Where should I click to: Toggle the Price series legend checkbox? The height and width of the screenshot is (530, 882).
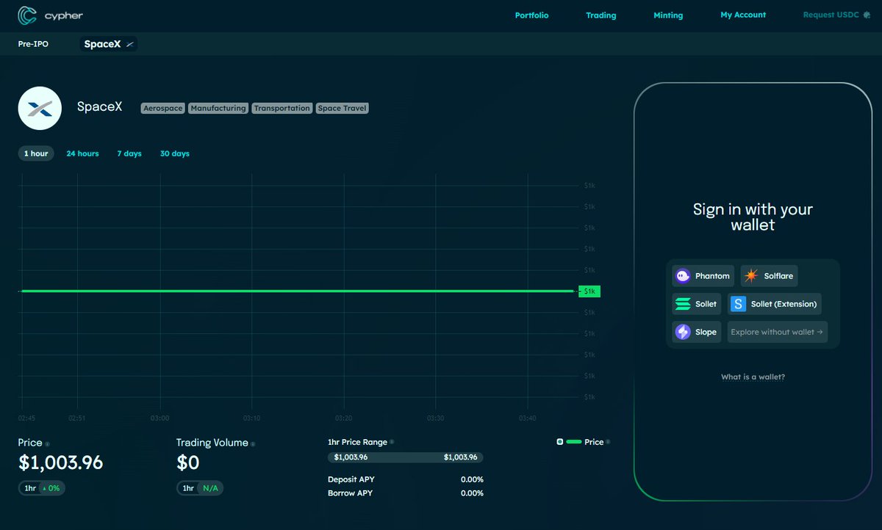(x=560, y=442)
